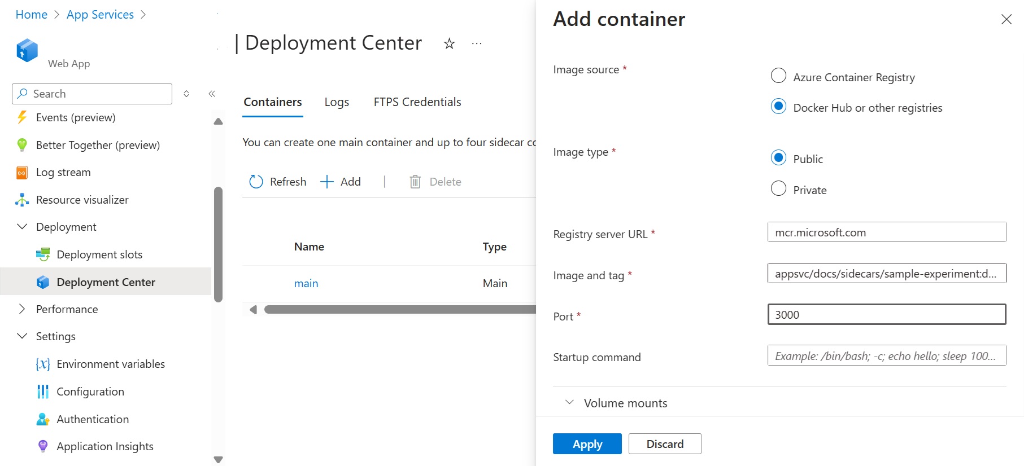Choose Public image type
The width and height of the screenshot is (1024, 466).
click(778, 157)
